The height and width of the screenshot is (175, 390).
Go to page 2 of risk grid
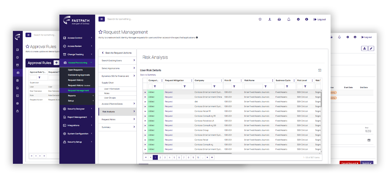click(x=160, y=157)
